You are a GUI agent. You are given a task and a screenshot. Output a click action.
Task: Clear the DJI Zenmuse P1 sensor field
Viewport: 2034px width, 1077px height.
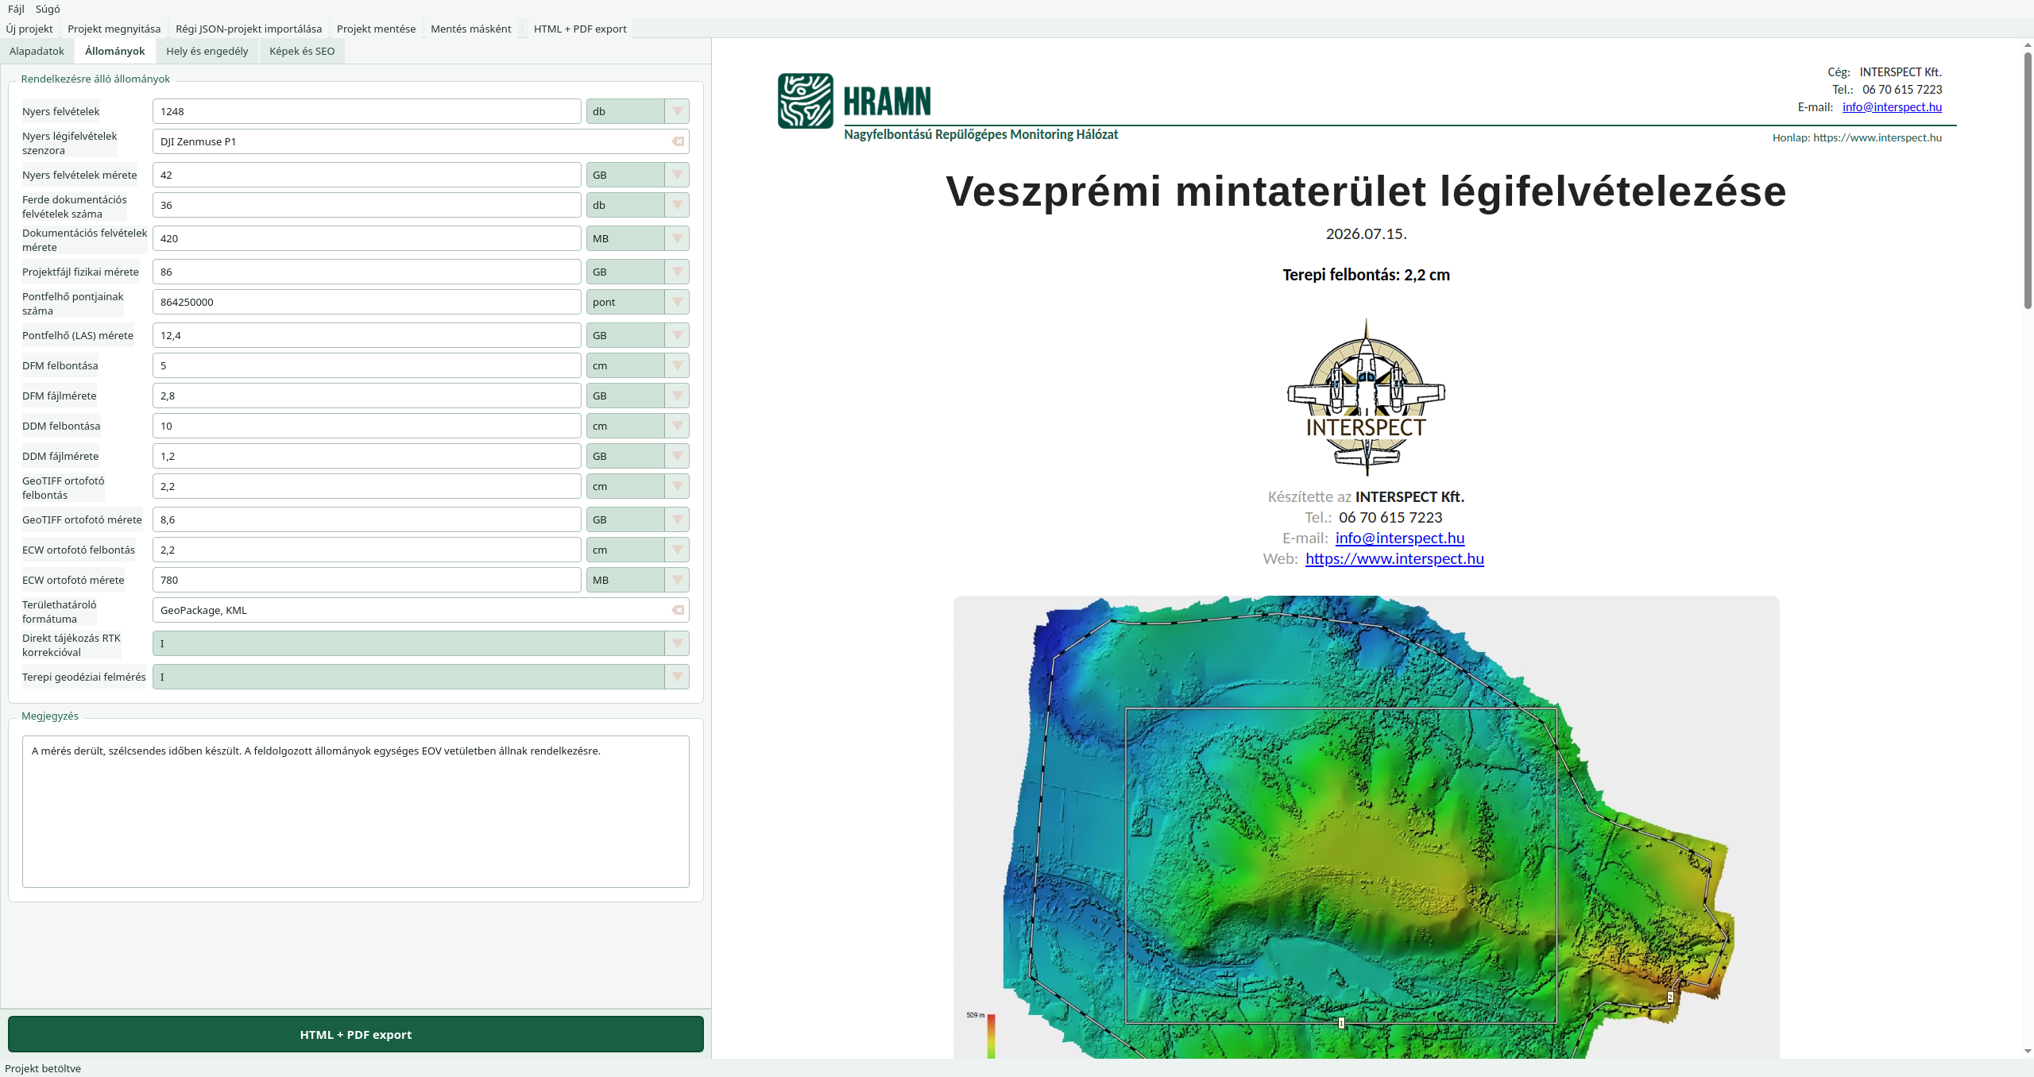coord(678,141)
